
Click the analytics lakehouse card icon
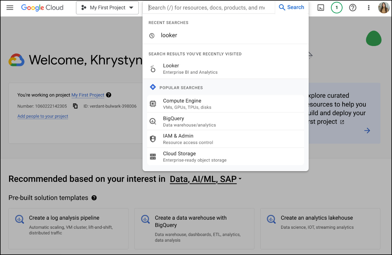coord(271,219)
